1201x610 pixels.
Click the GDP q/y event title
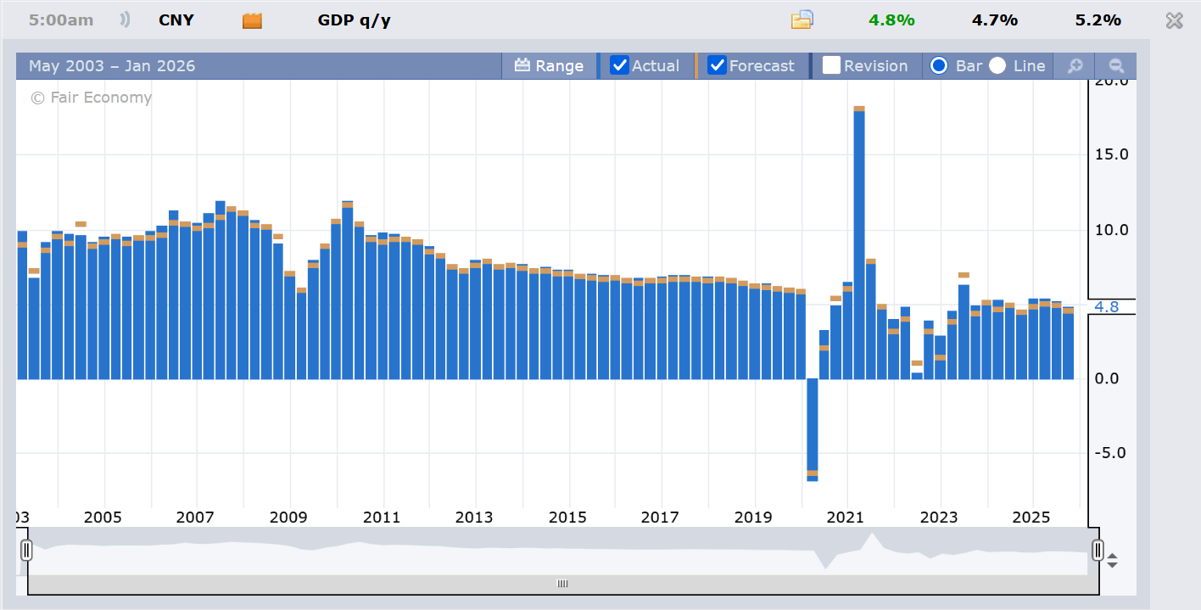click(x=355, y=20)
